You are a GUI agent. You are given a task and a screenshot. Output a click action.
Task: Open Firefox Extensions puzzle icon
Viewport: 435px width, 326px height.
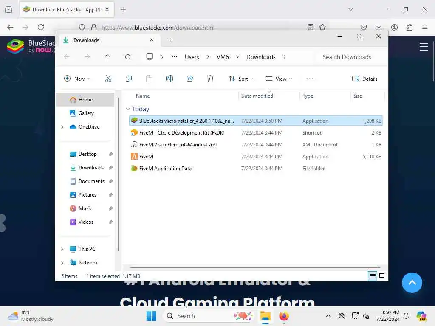click(x=410, y=27)
